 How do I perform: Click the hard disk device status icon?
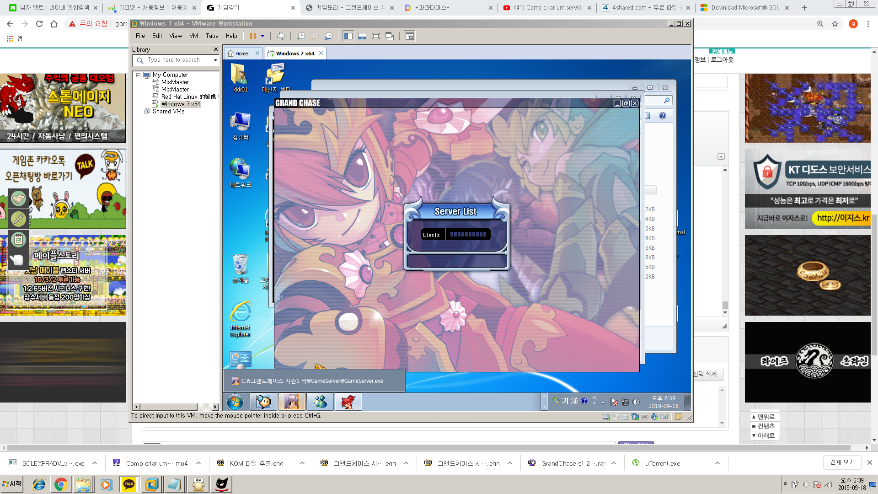[606, 417]
